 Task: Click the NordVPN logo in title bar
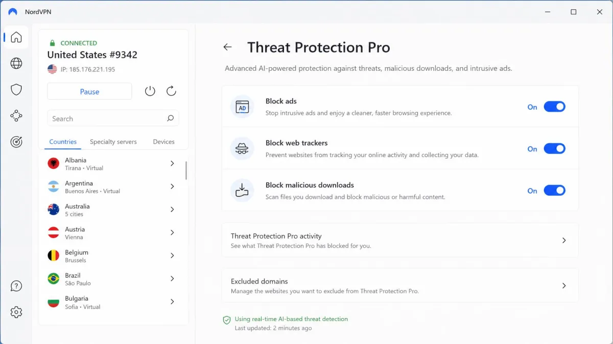pos(13,12)
